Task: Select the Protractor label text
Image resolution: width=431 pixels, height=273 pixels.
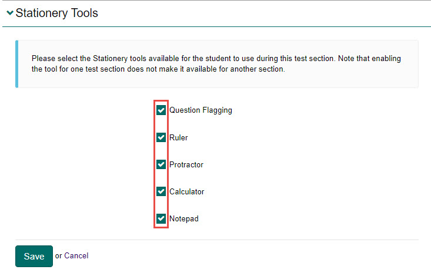Action: (186, 164)
